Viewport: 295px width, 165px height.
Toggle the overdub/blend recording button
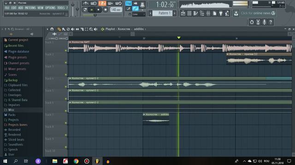pos(110,3)
